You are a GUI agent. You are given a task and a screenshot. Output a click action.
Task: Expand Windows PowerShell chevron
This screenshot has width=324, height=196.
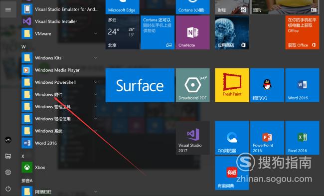coord(96,82)
